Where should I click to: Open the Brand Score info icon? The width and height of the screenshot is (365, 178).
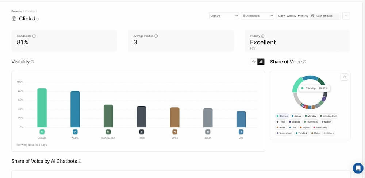click(34, 36)
